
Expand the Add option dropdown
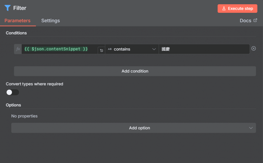[x=134, y=128]
